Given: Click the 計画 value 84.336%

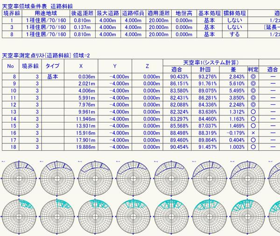Looking at the screenshot, I should (208, 105).
